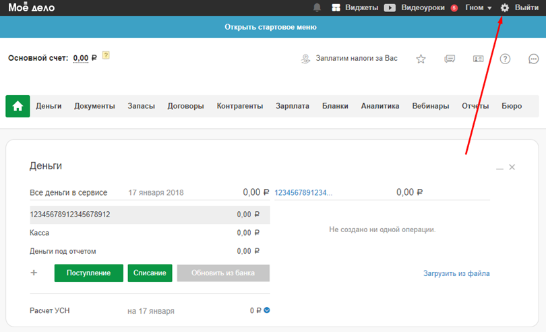Open the Виджеты widgets panel

tap(355, 7)
